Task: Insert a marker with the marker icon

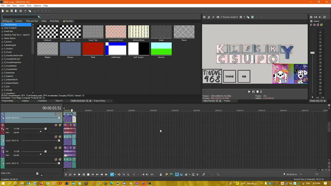Action: (x=167, y=175)
